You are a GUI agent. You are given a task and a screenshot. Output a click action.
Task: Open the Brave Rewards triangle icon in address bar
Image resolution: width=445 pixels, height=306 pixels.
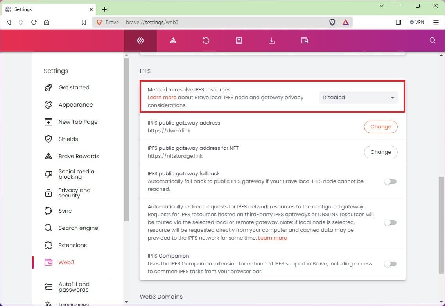pyautogui.click(x=346, y=22)
